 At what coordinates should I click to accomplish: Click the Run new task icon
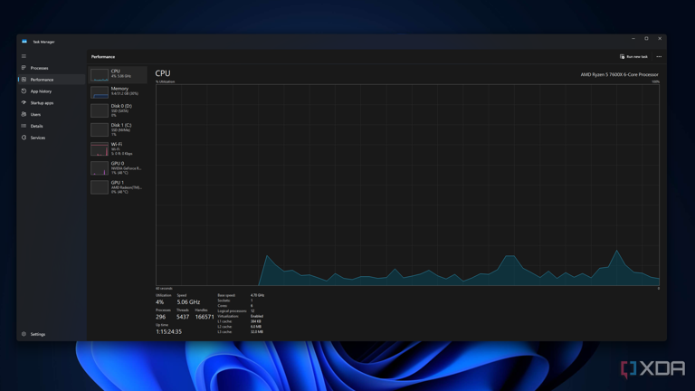click(622, 57)
